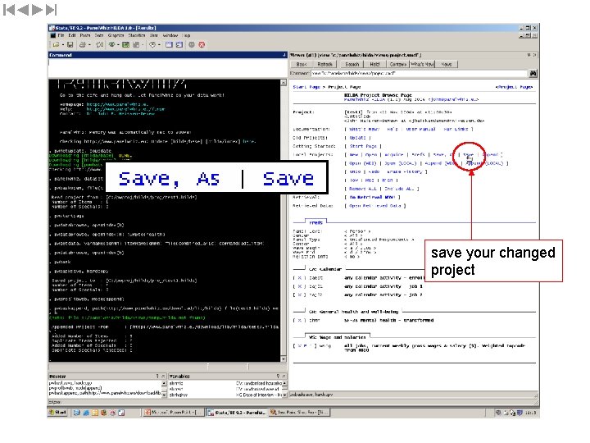590x443 pixels.
Task: Click the Viewer Command address field
Action: coord(420,74)
